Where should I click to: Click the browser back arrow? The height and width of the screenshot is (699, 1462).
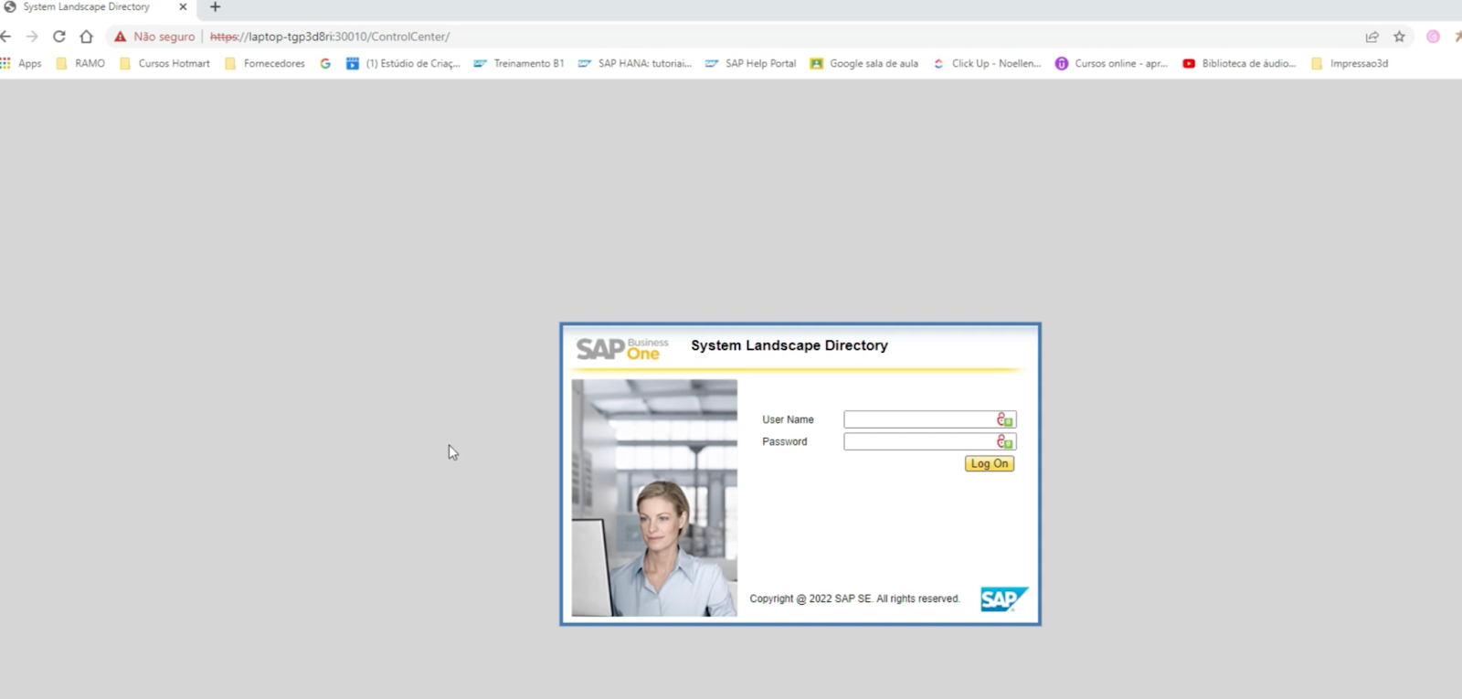pos(6,37)
